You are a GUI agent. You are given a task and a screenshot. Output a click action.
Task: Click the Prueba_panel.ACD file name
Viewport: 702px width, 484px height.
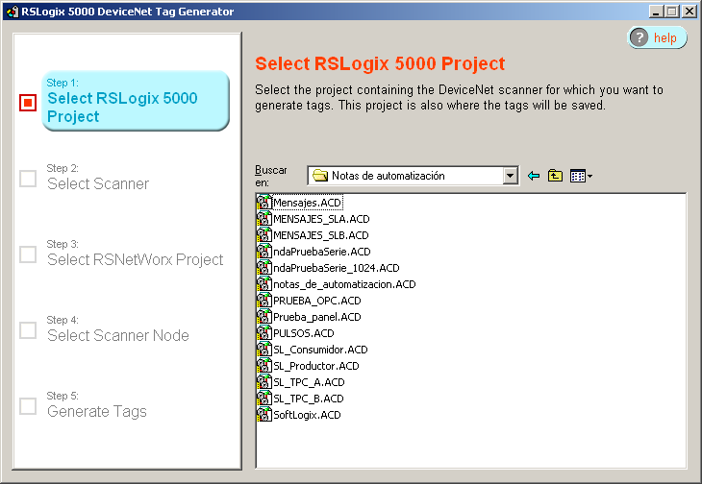point(317,317)
